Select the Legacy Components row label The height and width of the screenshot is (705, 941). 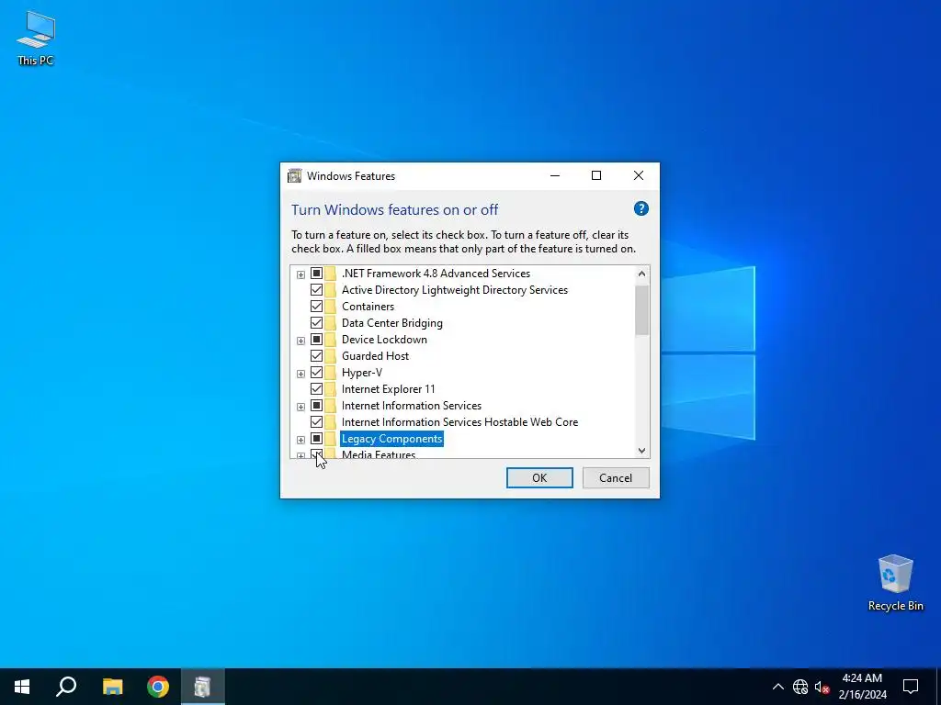391,439
